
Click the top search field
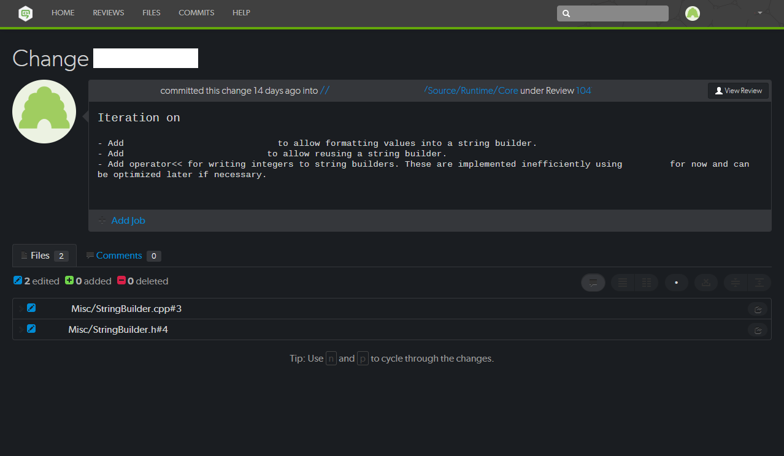click(x=612, y=13)
